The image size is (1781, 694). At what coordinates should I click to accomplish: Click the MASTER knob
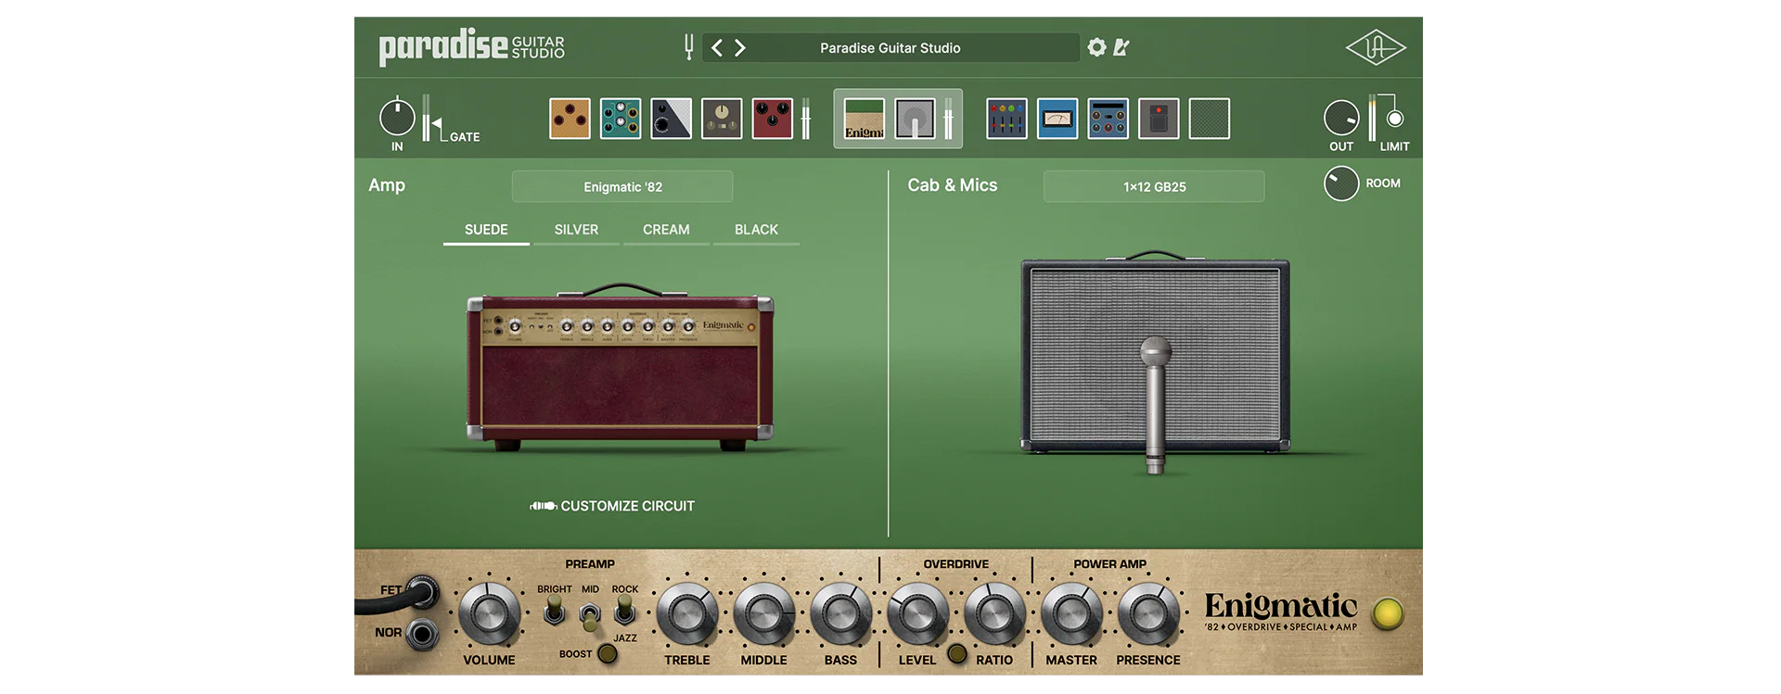pyautogui.click(x=1071, y=614)
